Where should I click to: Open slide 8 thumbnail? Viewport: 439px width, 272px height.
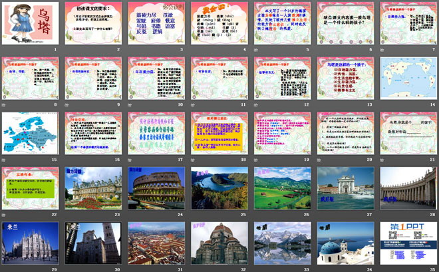pos(30,78)
